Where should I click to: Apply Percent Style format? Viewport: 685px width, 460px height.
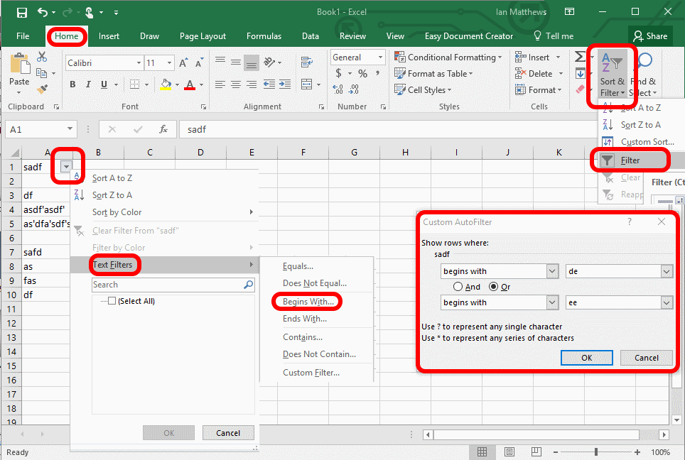click(362, 73)
